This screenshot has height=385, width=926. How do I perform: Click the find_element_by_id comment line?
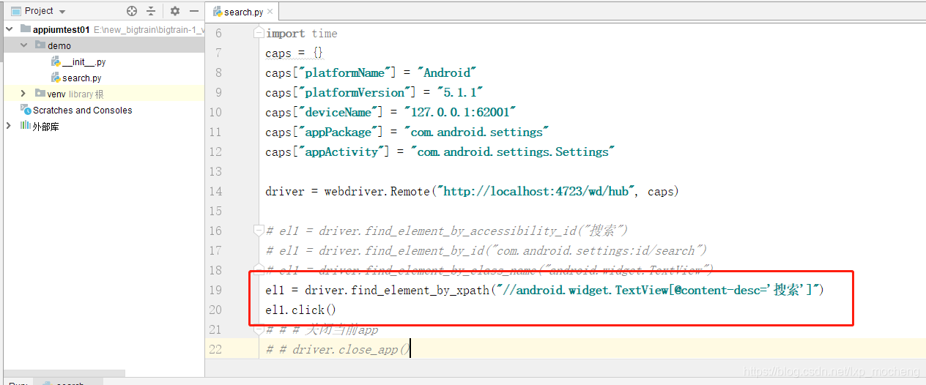486,251
